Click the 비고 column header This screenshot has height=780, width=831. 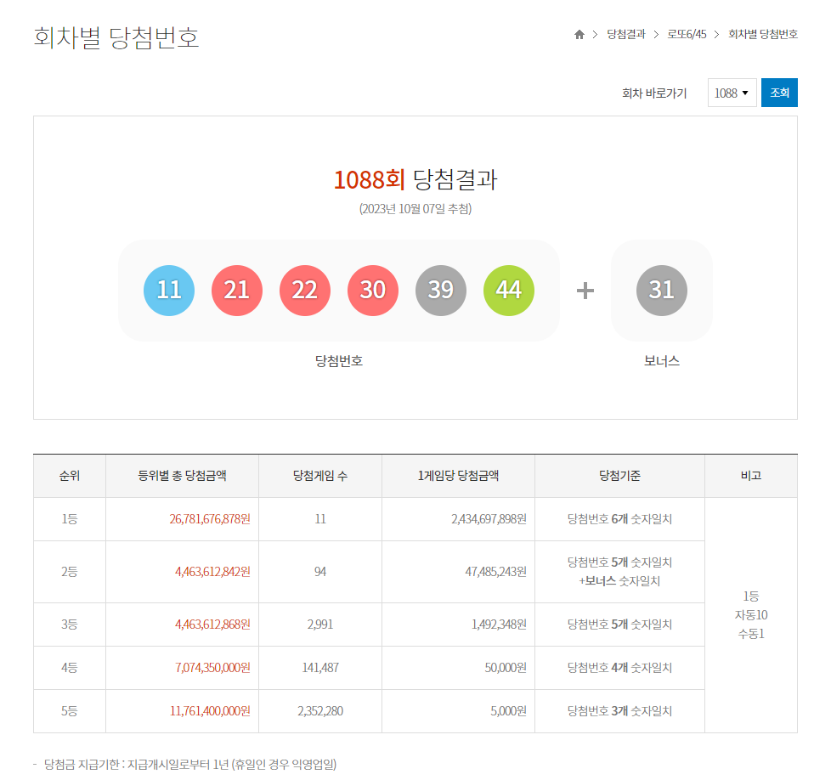click(751, 476)
